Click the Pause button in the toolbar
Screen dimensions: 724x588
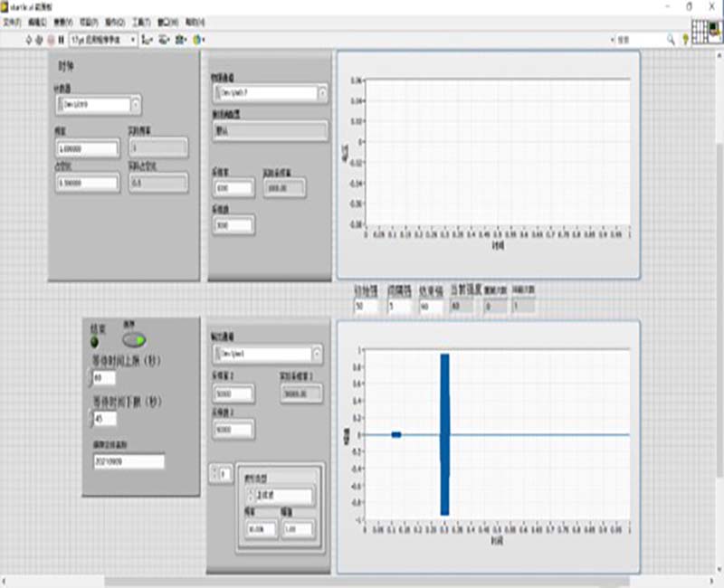tap(62, 40)
